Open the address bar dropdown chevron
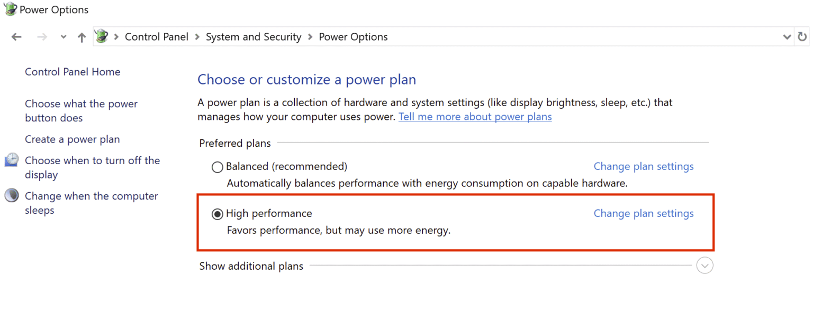Viewport: 813px width, 322px height. click(788, 36)
